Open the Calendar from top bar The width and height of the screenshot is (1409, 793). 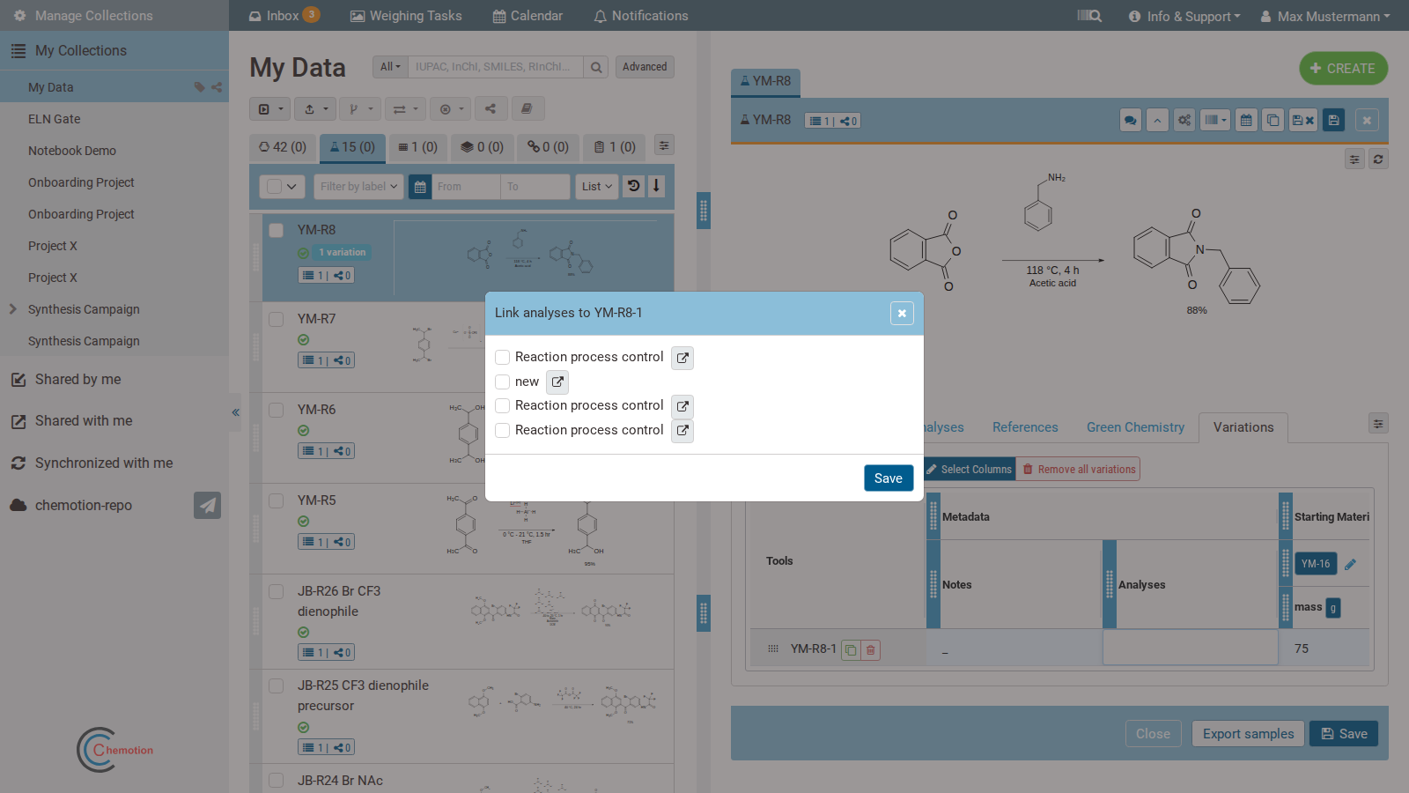coord(527,16)
